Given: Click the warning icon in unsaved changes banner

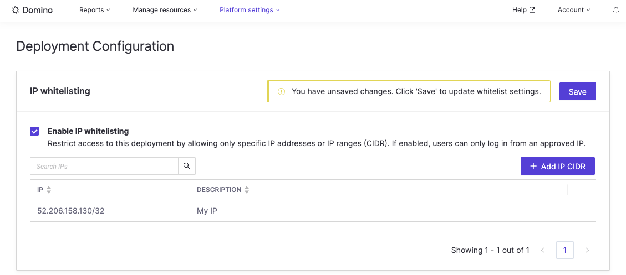Looking at the screenshot, I should point(282,92).
